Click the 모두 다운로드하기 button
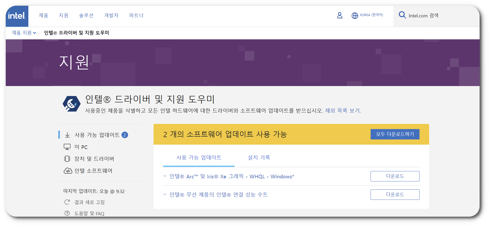Viewport: 489px width, 226px height. point(395,134)
